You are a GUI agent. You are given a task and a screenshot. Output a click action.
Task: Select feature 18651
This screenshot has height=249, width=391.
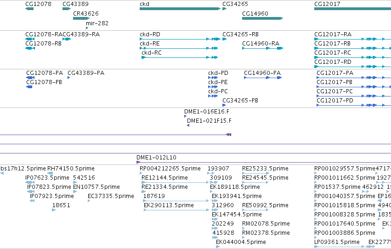pyautogui.click(x=61, y=206)
